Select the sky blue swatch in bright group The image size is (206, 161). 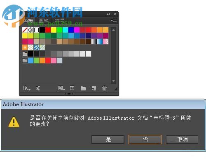point(30,60)
